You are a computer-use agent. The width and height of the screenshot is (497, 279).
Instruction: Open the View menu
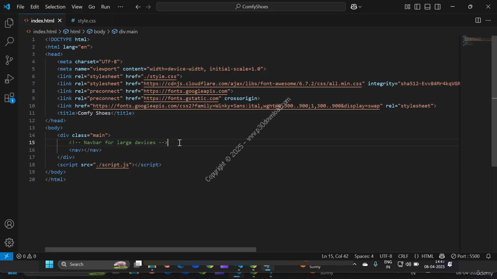coord(77,7)
